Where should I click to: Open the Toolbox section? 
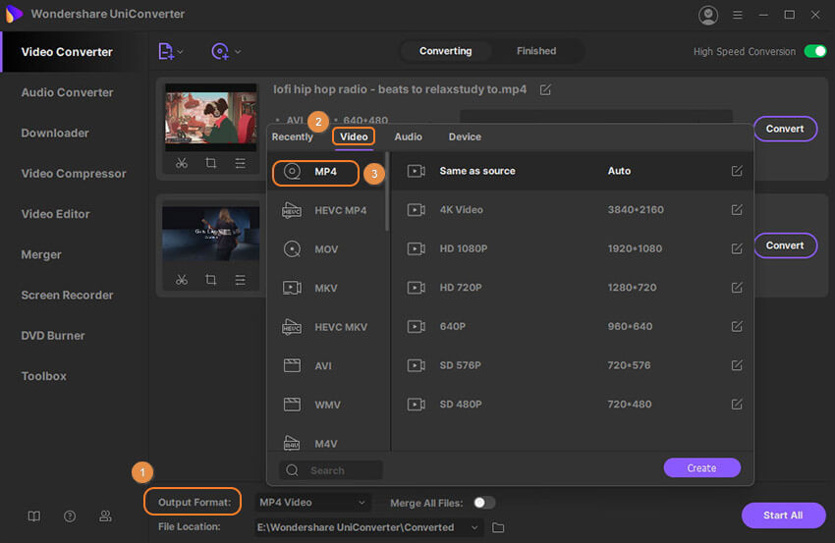point(43,376)
